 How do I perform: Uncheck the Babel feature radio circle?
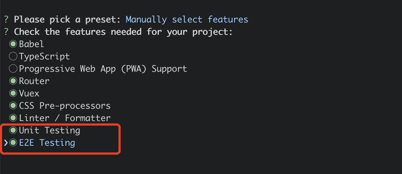(13, 44)
